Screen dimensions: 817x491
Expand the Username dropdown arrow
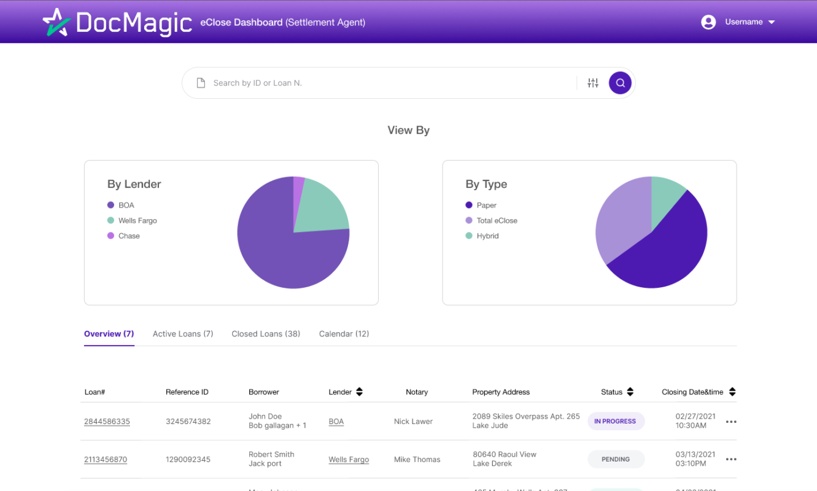coord(772,22)
